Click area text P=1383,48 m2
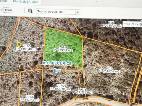 pyautogui.click(x=27, y=49)
